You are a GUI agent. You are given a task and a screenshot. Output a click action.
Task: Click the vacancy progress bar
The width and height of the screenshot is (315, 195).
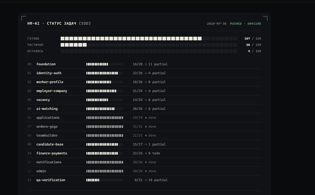coord(105,100)
